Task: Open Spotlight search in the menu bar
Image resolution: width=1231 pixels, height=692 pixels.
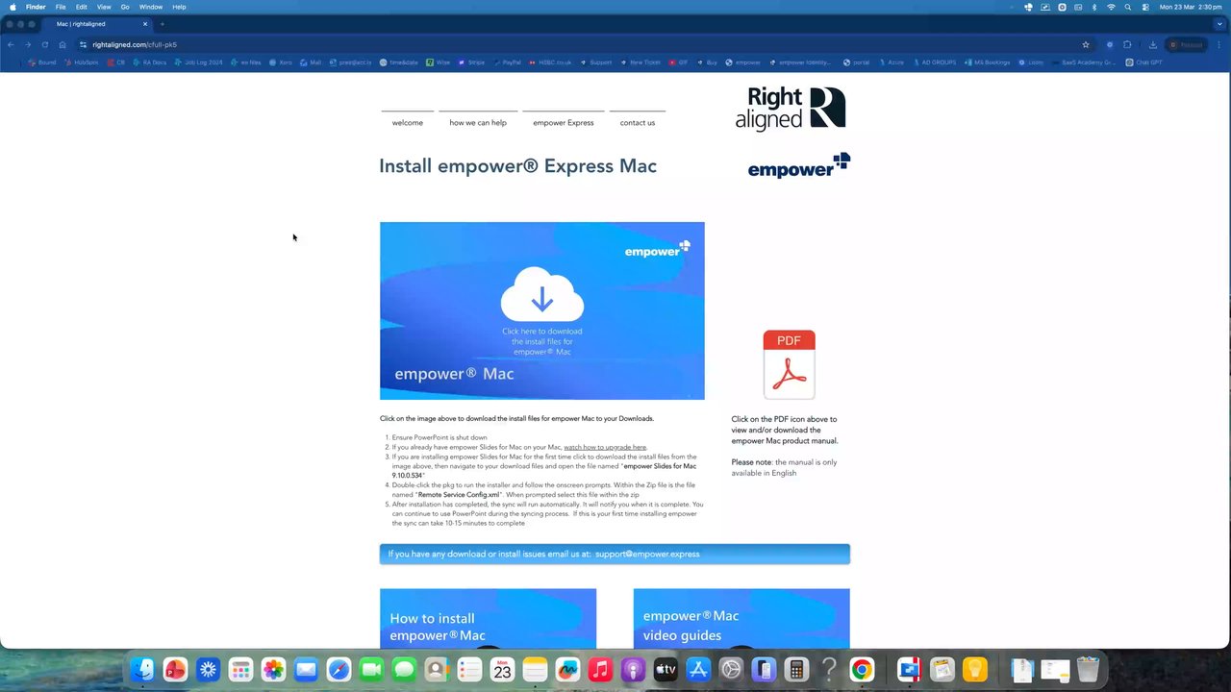Action: click(x=1128, y=7)
